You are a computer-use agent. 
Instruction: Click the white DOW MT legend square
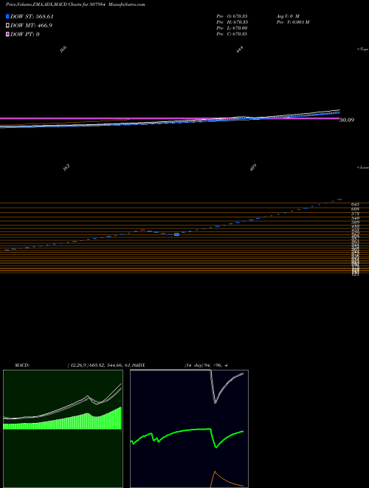point(7,25)
